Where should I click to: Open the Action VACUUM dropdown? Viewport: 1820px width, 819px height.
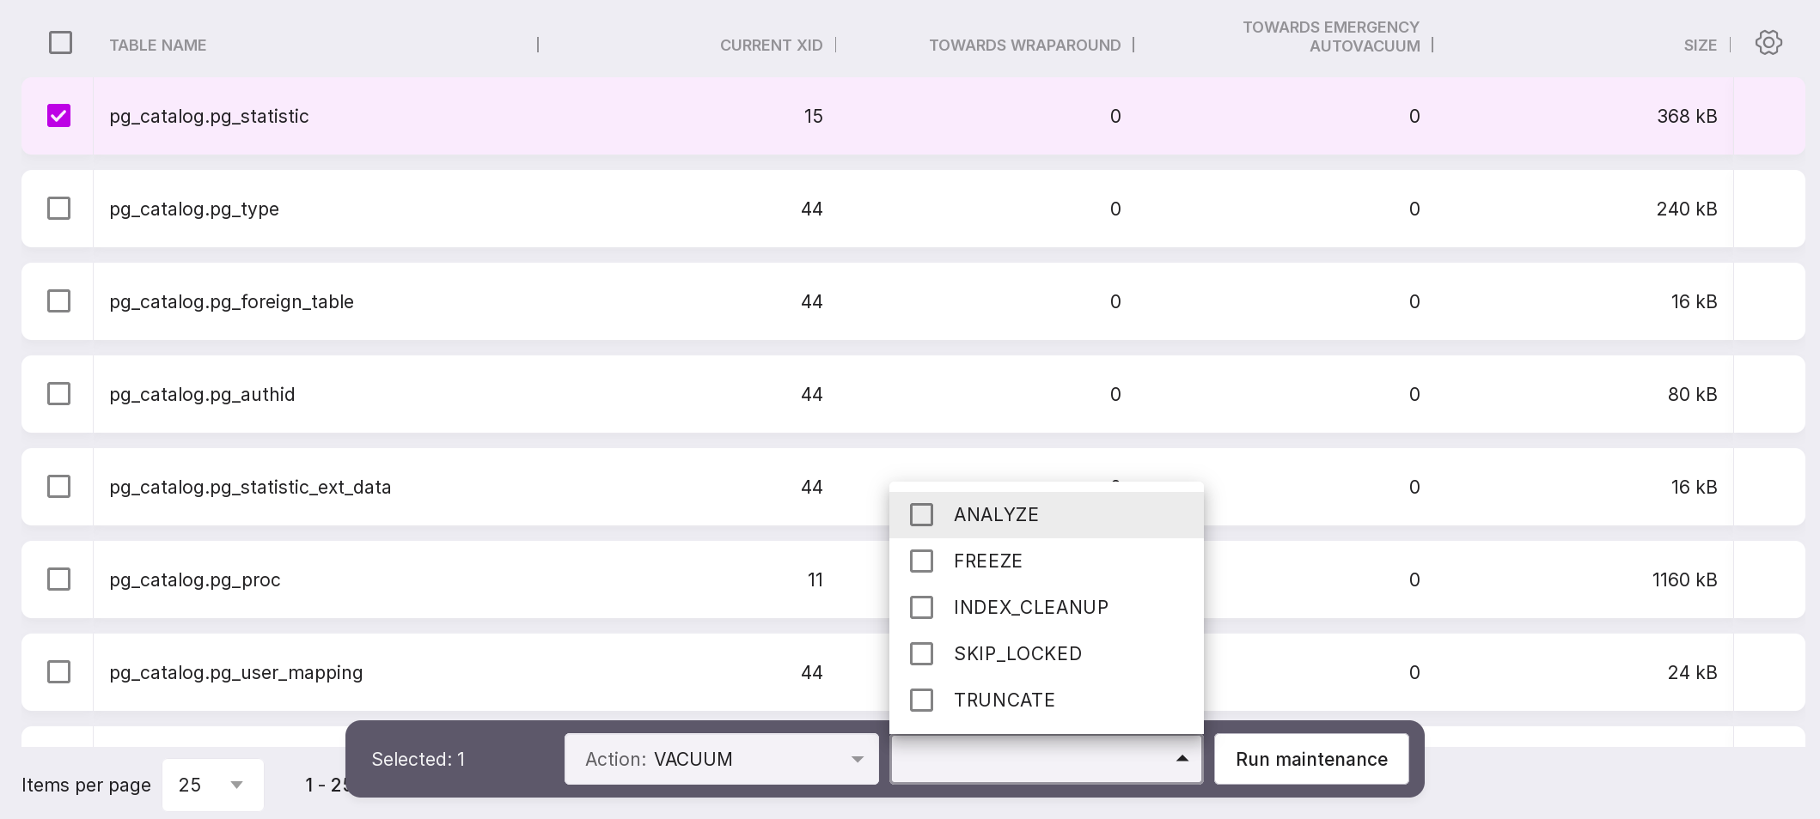(x=721, y=759)
